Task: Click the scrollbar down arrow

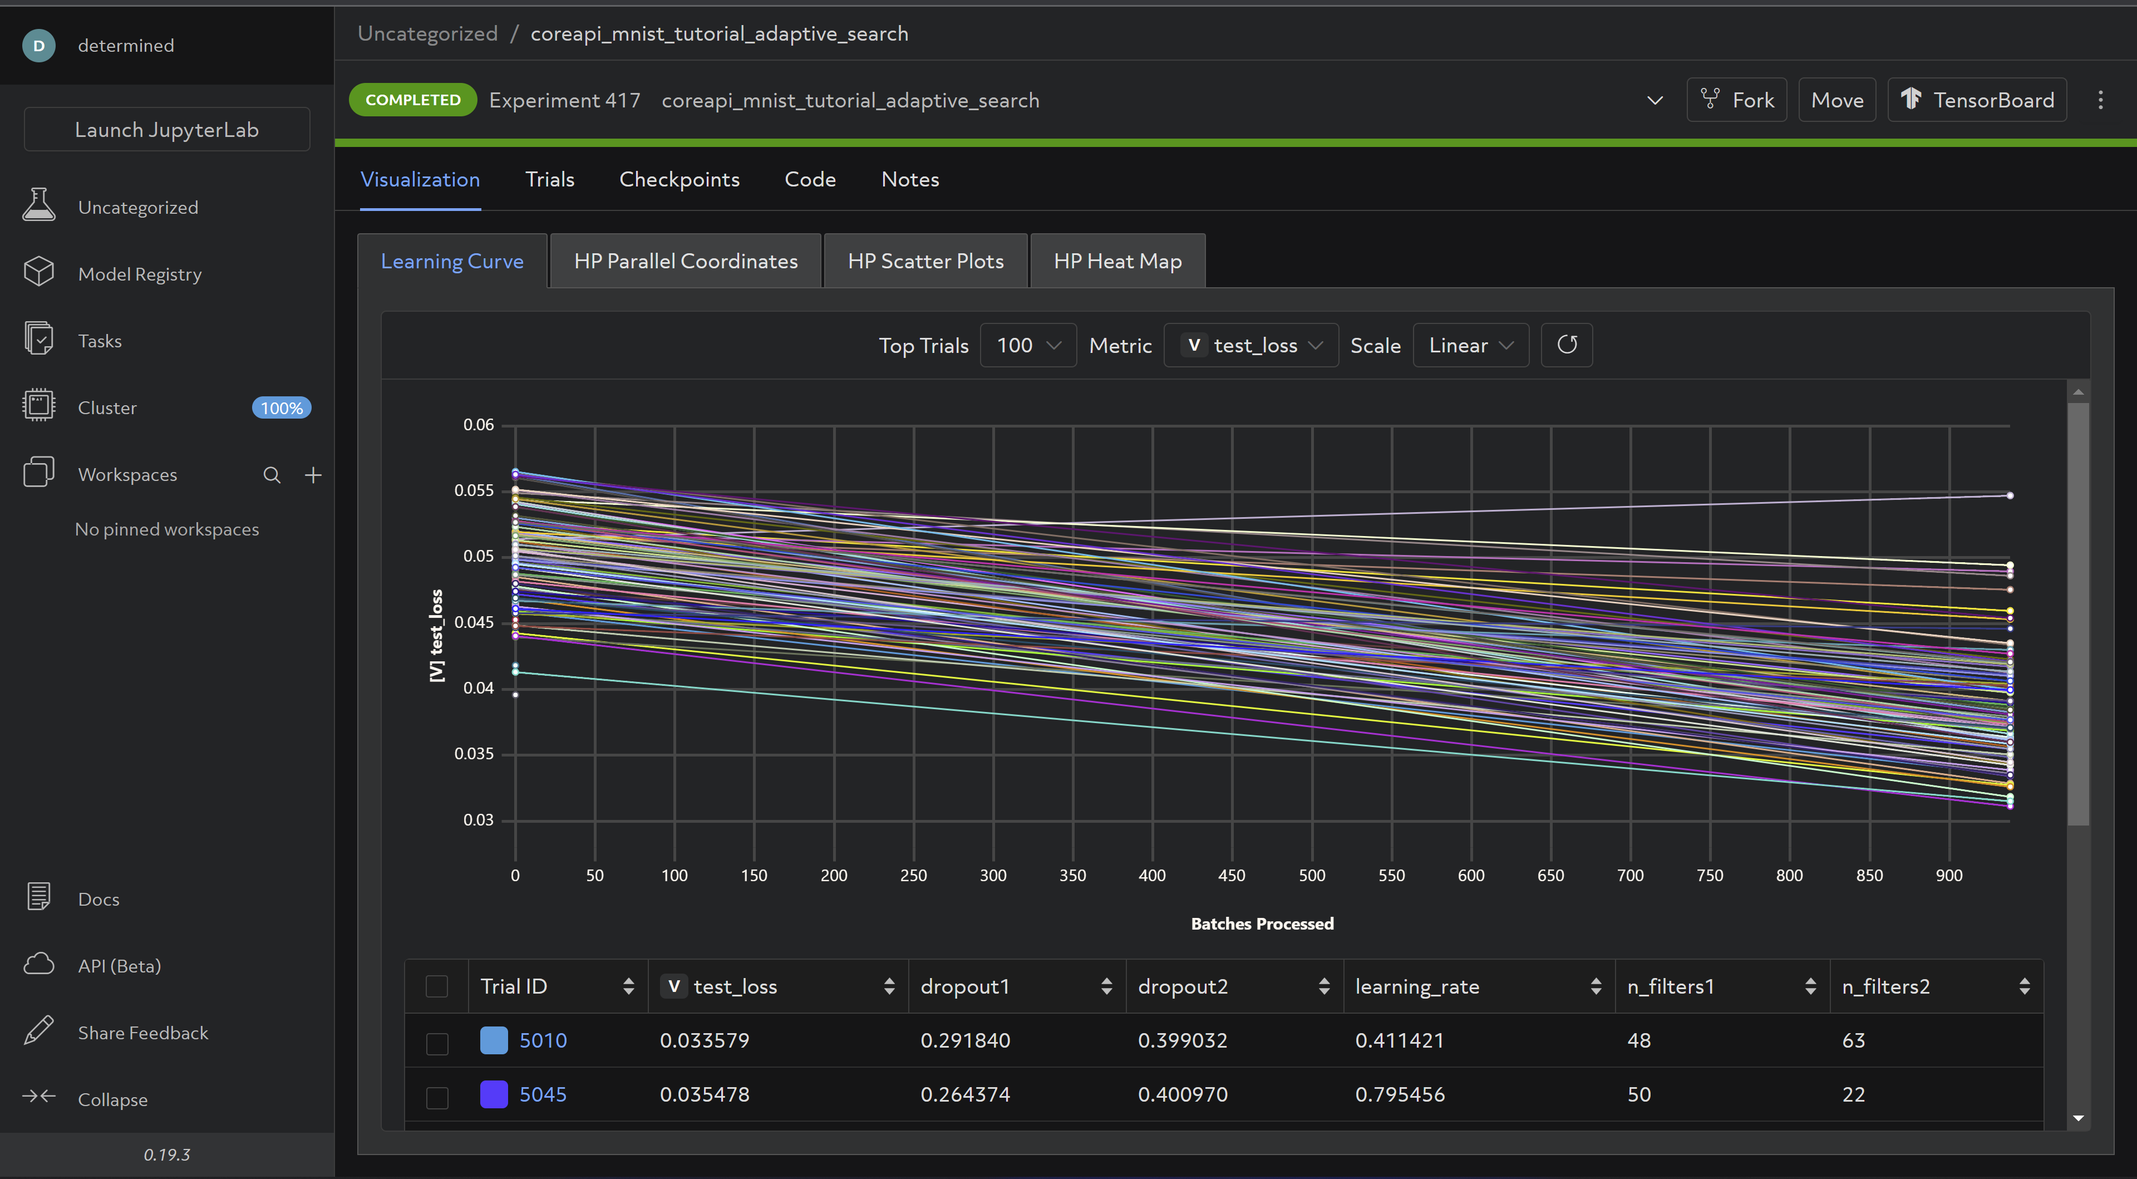Action: tap(2077, 1118)
